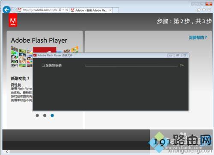Open the address bar dropdown arrow

pos(63,10)
